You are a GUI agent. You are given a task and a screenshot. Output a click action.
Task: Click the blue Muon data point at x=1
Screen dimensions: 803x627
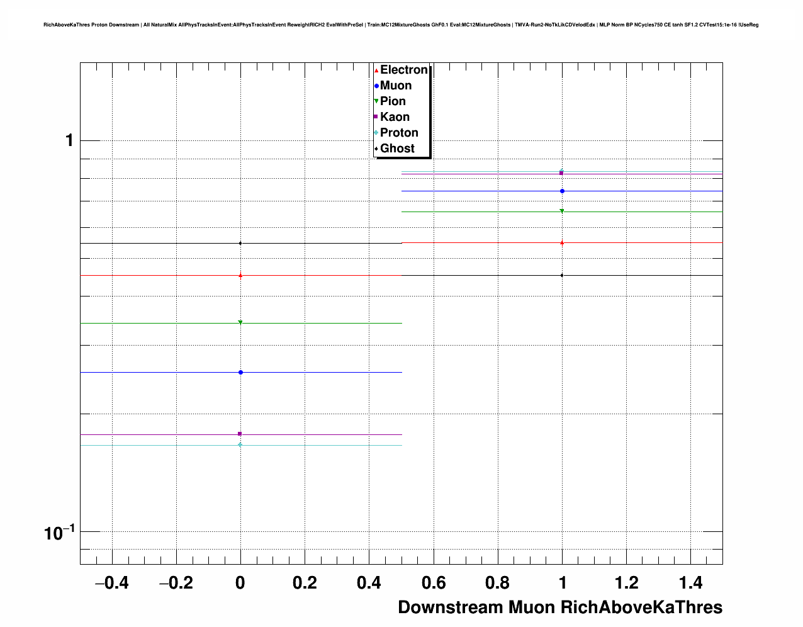tap(562, 191)
